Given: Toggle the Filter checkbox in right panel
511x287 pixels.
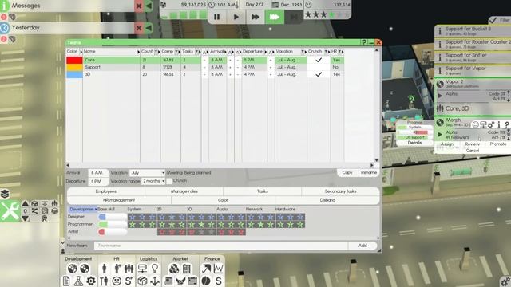Looking at the screenshot, I should [493, 20].
